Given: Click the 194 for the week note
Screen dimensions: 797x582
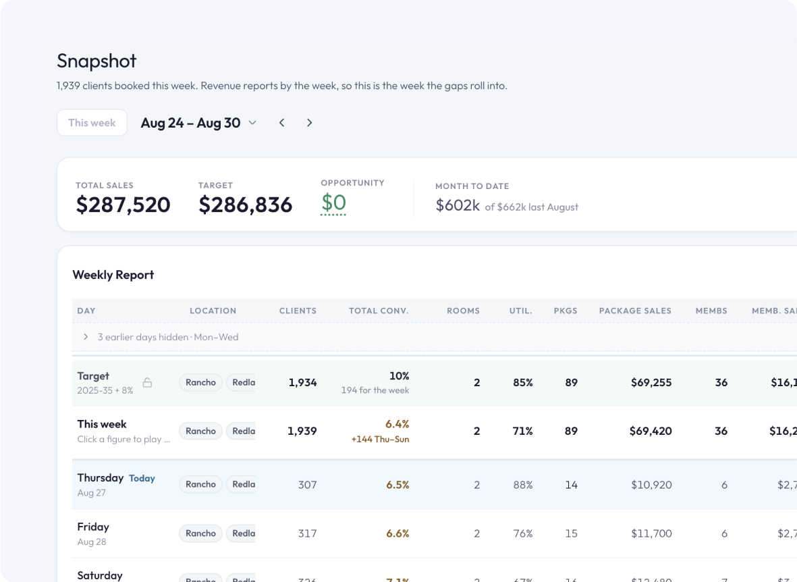Looking at the screenshot, I should [x=375, y=390].
